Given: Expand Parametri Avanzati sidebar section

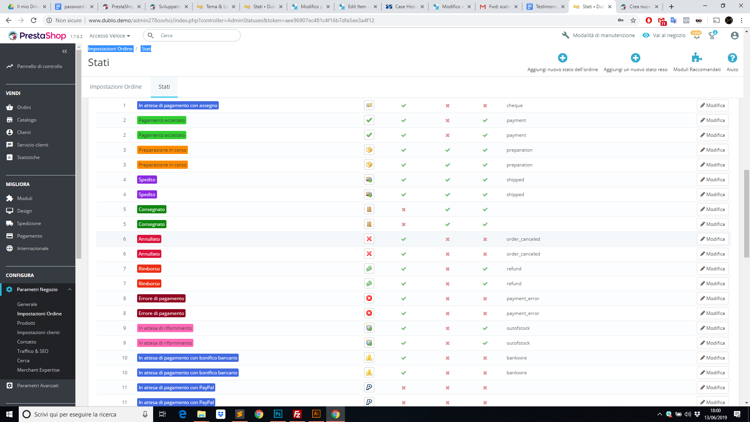Looking at the screenshot, I should (x=37, y=386).
